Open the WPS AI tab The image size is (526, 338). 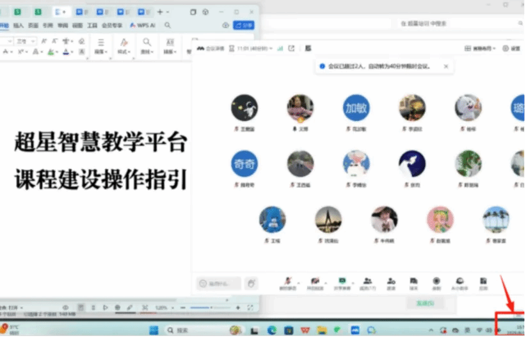pos(143,25)
